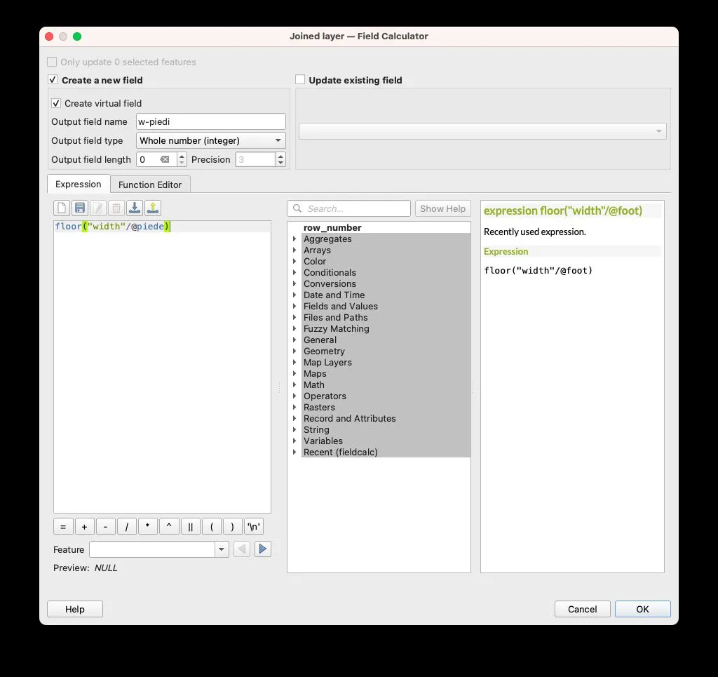
Task: Enable the Update existing field checkbox
Action: [300, 80]
